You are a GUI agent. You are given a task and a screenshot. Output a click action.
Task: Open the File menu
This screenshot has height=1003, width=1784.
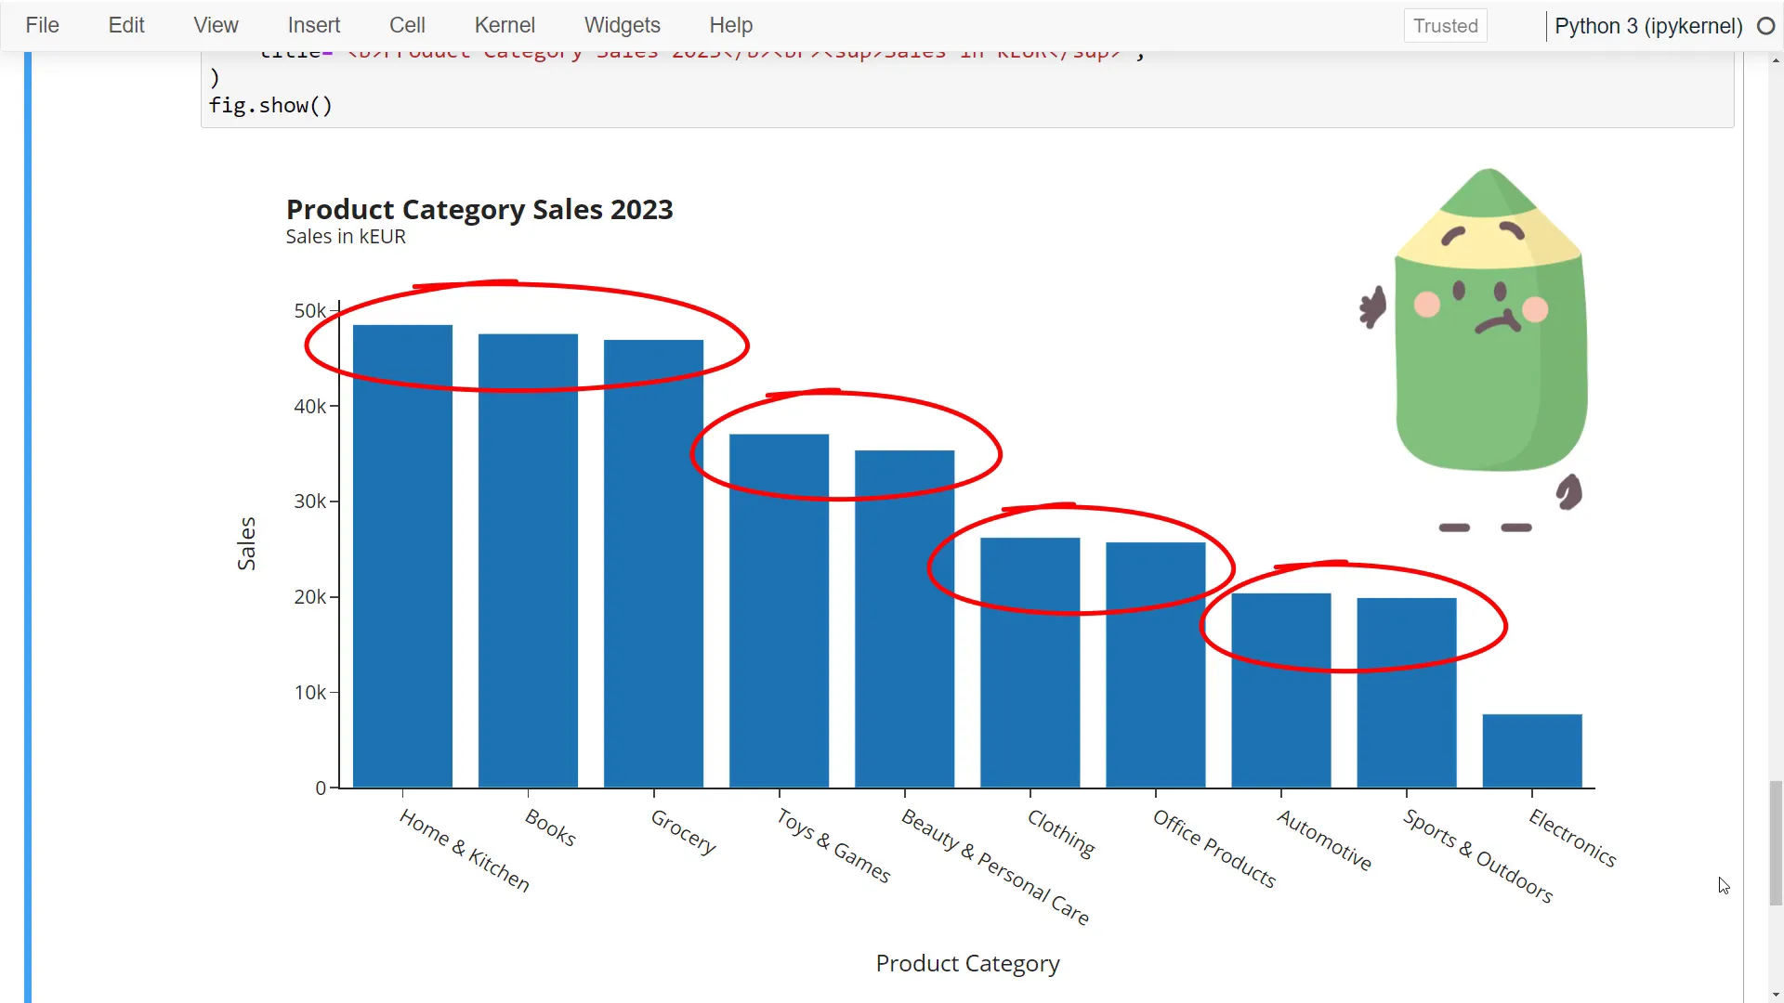[42, 25]
